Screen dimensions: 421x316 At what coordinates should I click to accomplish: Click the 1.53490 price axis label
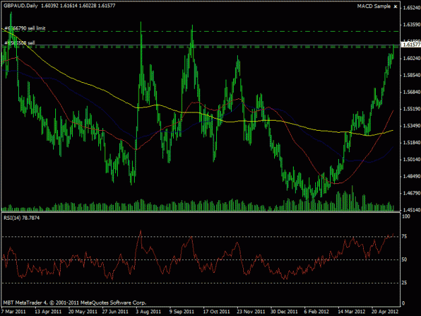412,126
